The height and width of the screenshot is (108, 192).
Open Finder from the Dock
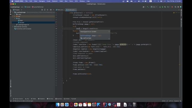pyautogui.click(x=58, y=105)
